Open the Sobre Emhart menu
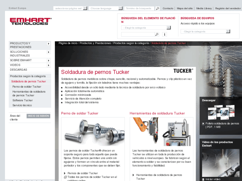 coord(30,60)
